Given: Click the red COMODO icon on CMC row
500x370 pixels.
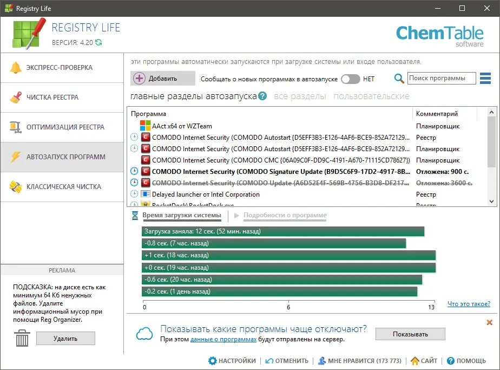Looking at the screenshot, I should (x=146, y=160).
